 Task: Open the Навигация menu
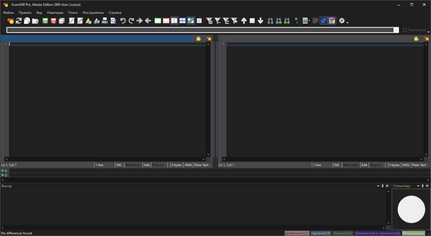point(55,13)
